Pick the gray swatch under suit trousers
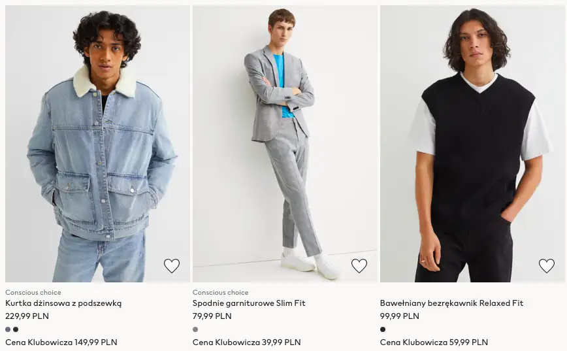Screen dimensions: 567x351 (x=195, y=329)
